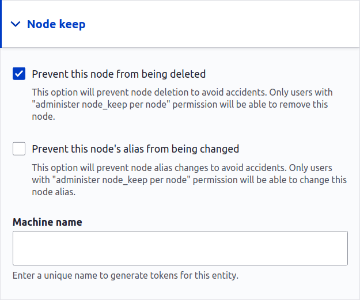Image resolution: width=360 pixels, height=300 pixels.
Task: Uncheck "Prevent this node from being deleted" checkbox
Action: [x=19, y=74]
